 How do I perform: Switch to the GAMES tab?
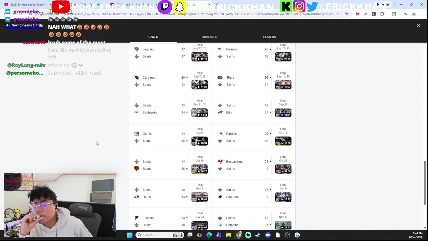pyautogui.click(x=153, y=37)
